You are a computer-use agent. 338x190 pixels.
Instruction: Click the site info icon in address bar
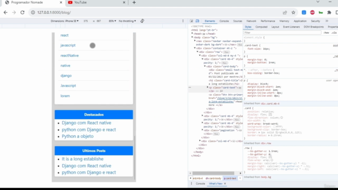(x=33, y=13)
